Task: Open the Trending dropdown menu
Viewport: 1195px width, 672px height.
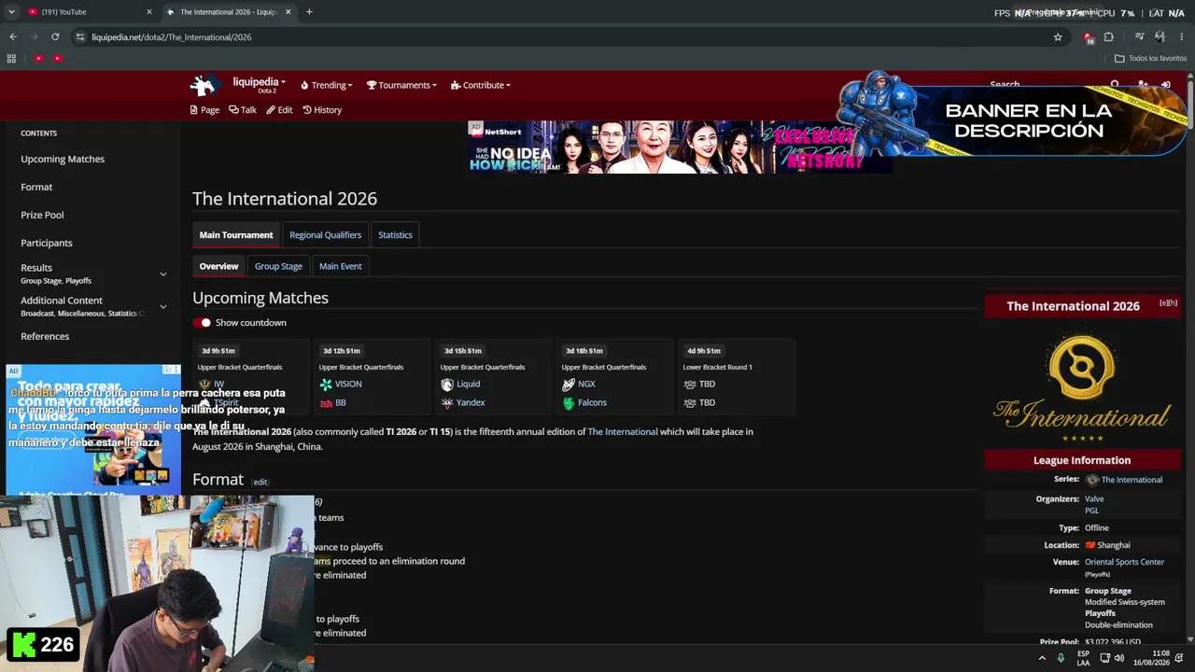Action: point(327,85)
